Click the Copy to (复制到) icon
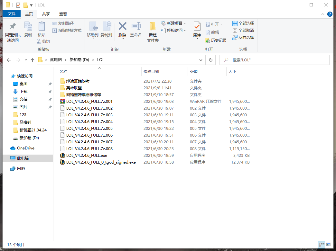The image size is (336, 251). tap(107, 27)
